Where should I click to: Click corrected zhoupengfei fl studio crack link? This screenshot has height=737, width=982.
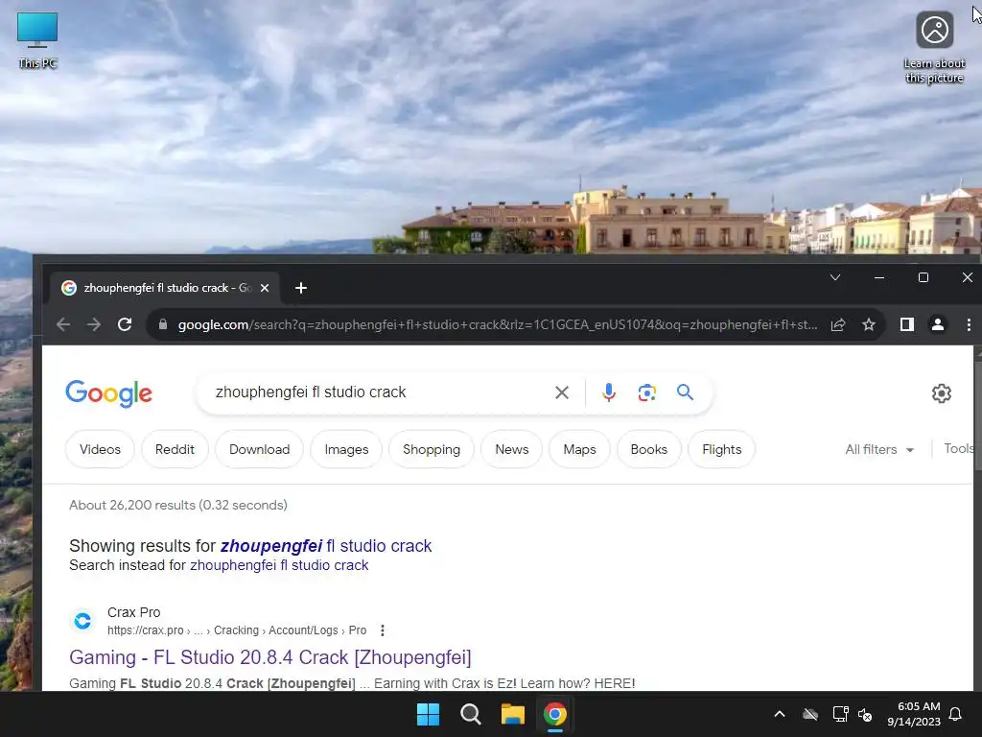click(326, 546)
